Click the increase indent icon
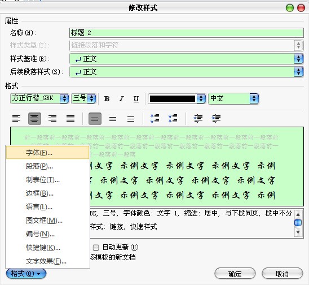 click(x=216, y=119)
